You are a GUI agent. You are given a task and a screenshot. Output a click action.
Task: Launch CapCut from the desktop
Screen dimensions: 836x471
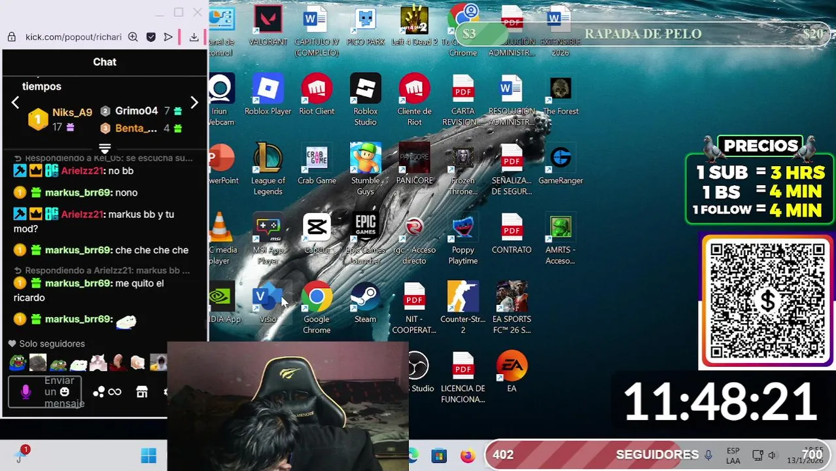point(317,234)
